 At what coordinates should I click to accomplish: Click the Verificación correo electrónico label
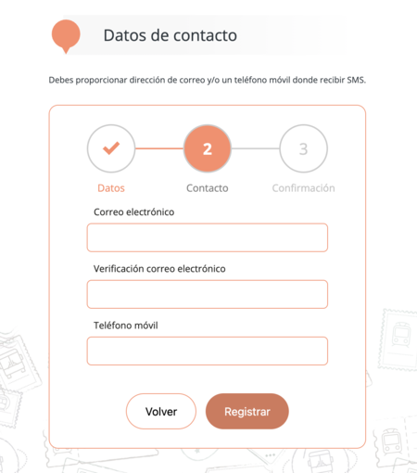(x=159, y=269)
